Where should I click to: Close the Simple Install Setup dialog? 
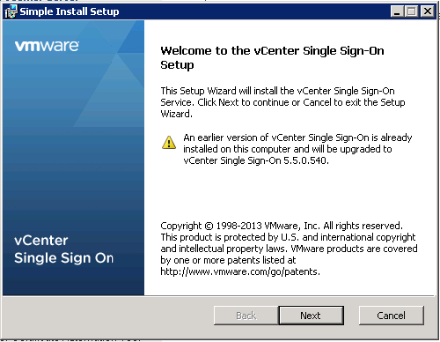click(428, 11)
